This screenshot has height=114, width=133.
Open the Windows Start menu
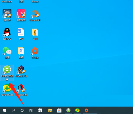click(4, 110)
